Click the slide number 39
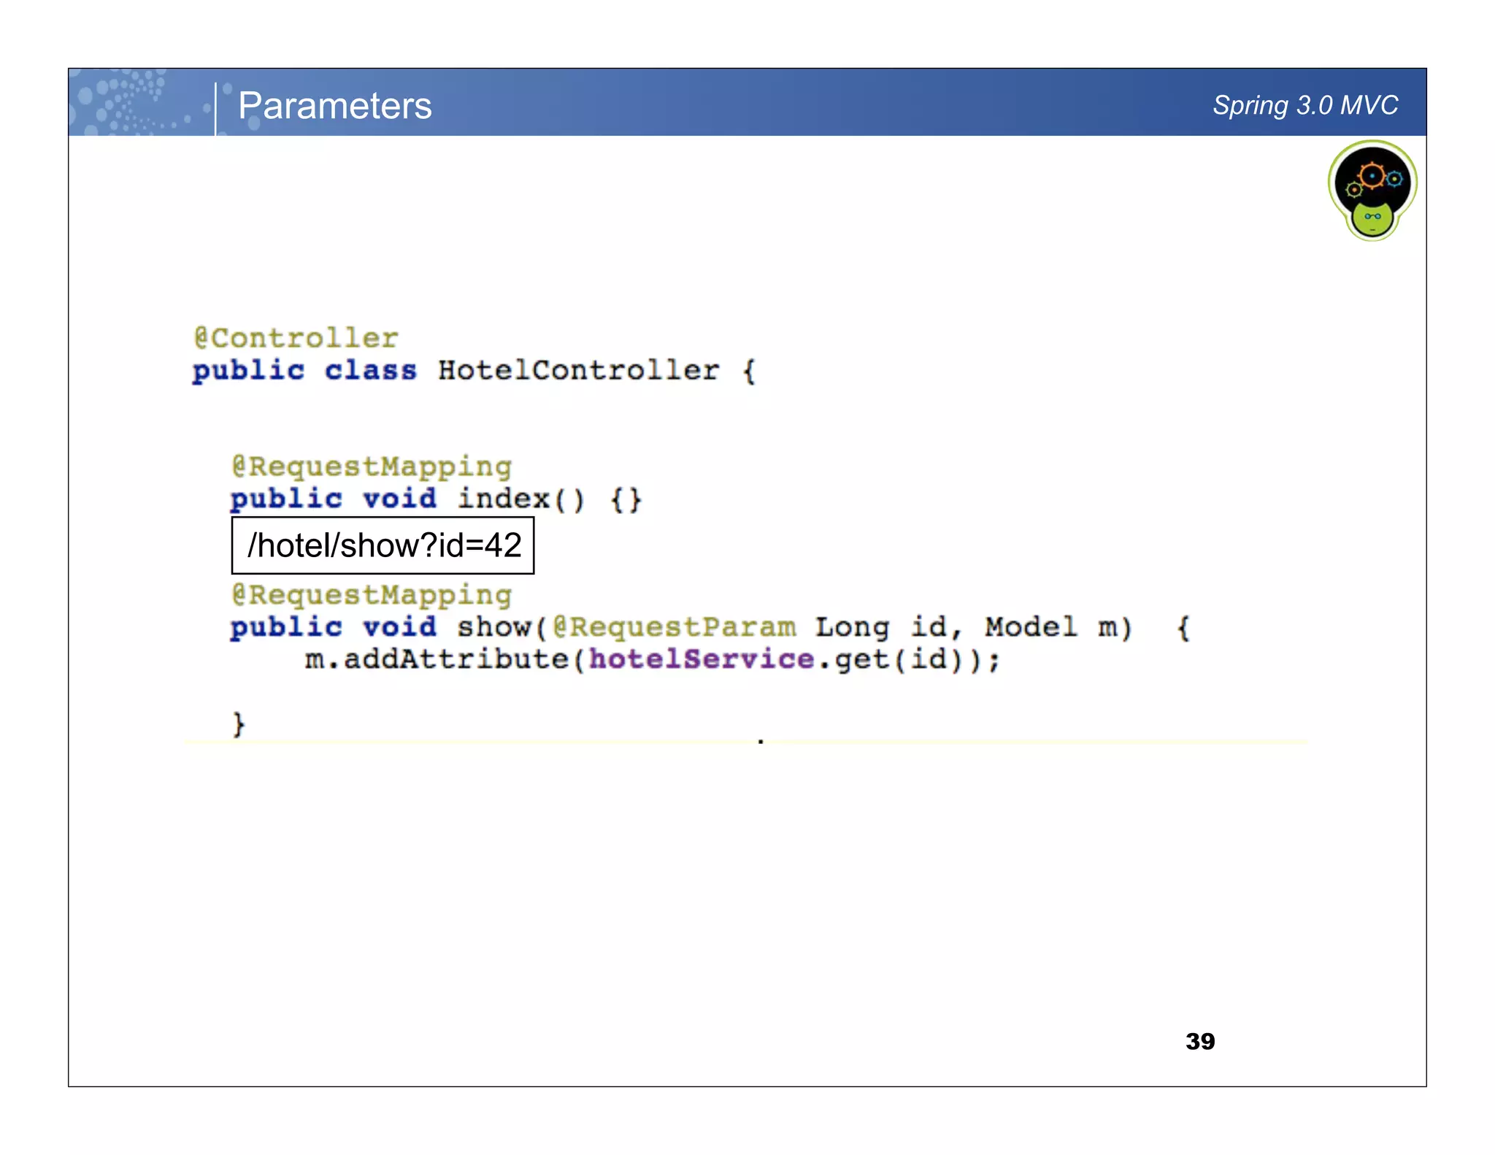 point(1199,1041)
